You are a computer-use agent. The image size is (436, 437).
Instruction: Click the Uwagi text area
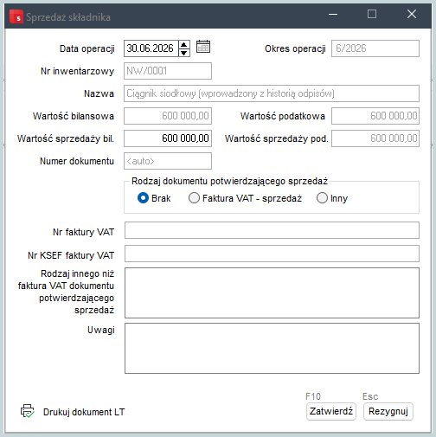coord(272,348)
